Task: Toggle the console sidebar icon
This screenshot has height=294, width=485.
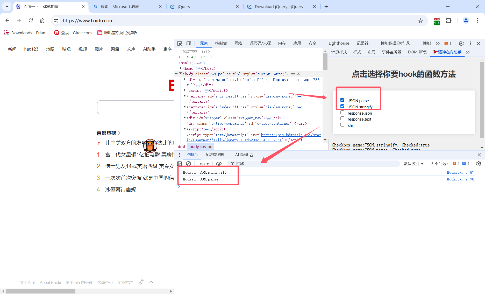Action: tap(179, 164)
